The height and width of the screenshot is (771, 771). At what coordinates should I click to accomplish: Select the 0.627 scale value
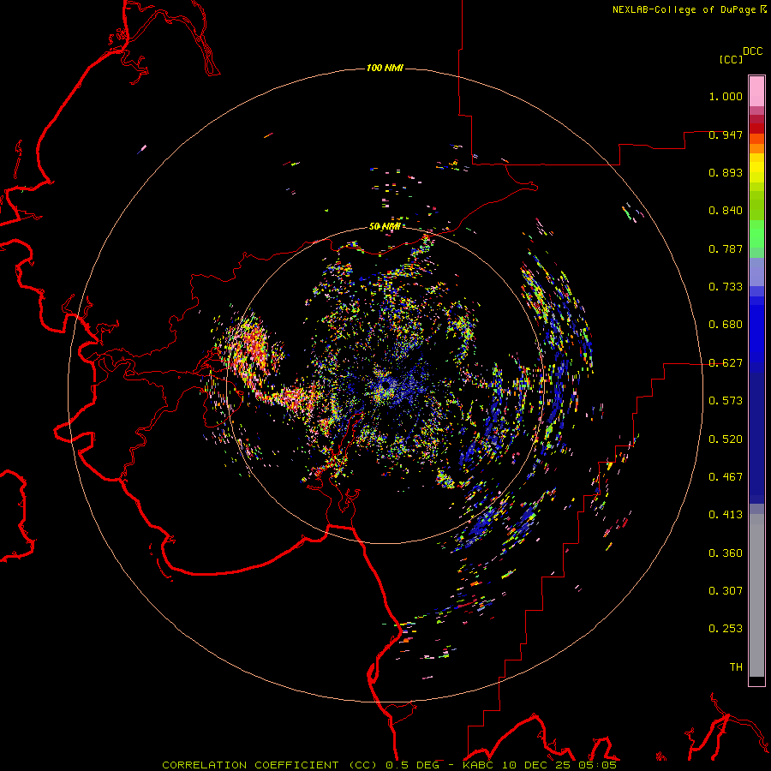click(x=726, y=363)
